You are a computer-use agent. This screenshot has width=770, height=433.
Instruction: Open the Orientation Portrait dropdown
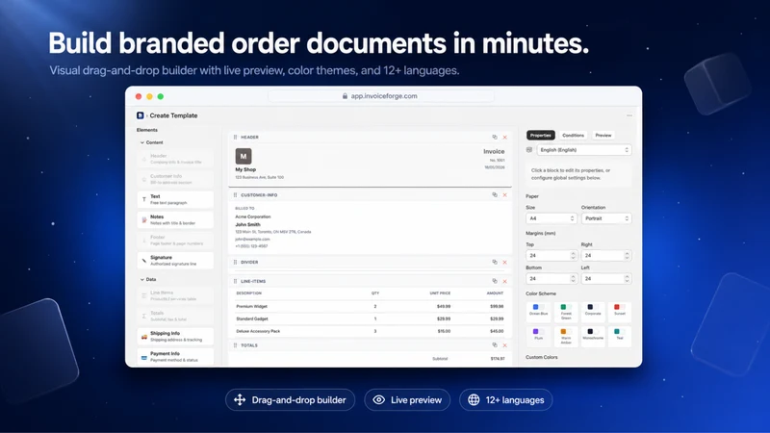coord(606,218)
